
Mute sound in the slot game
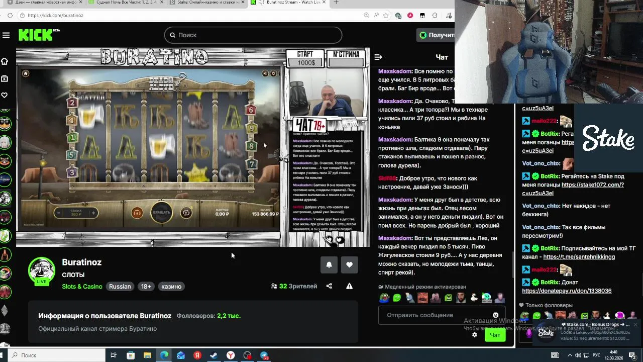click(265, 73)
